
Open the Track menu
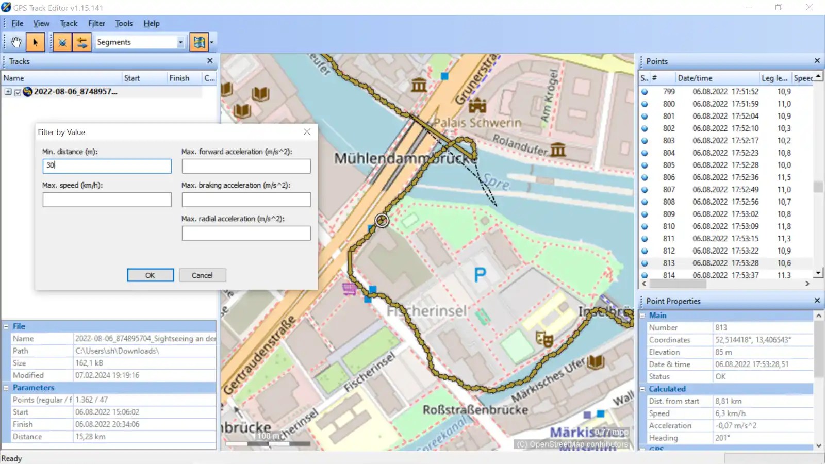click(69, 23)
